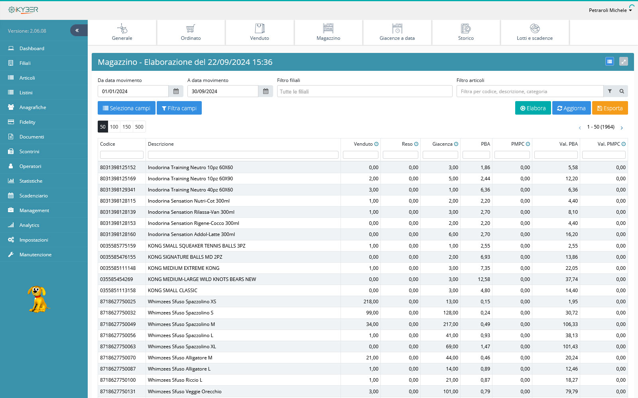
Task: Click Seleziona campi button
Action: point(126,108)
